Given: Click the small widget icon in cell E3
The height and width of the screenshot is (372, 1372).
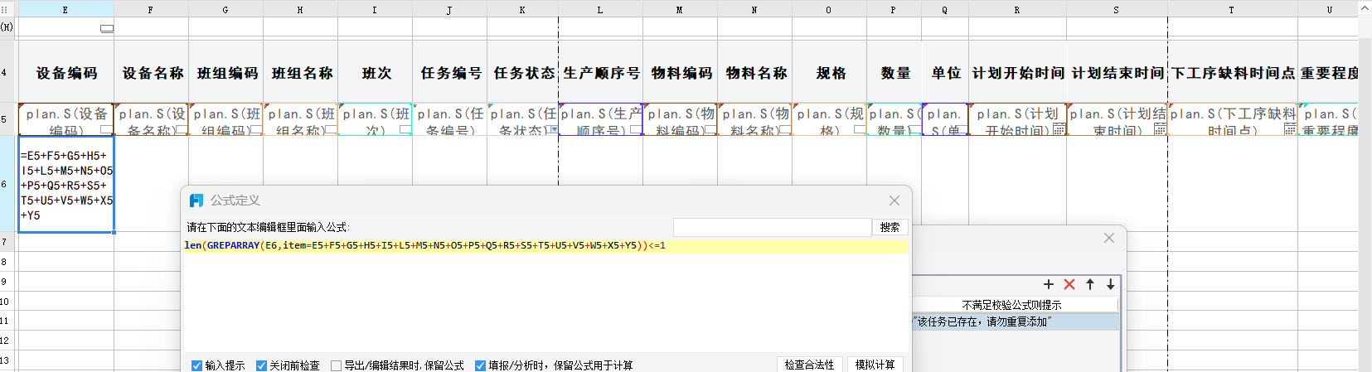Looking at the screenshot, I should (107, 28).
